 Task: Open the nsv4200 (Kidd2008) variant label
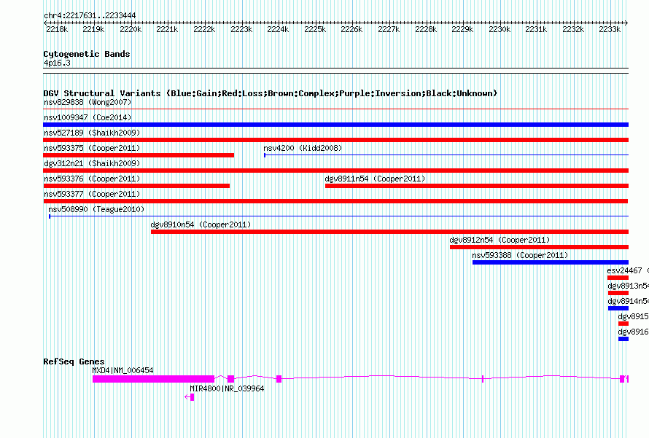point(303,148)
